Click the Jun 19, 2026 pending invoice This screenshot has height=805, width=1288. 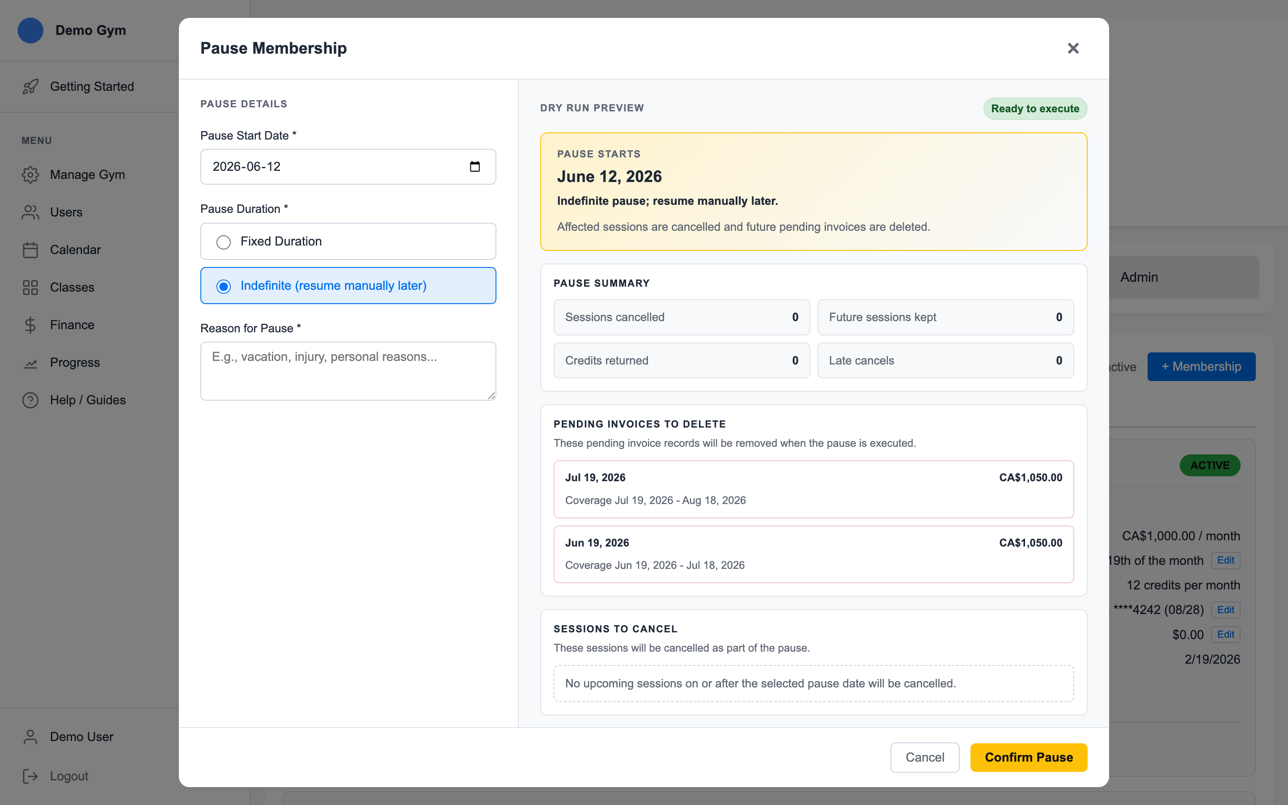[x=813, y=554]
